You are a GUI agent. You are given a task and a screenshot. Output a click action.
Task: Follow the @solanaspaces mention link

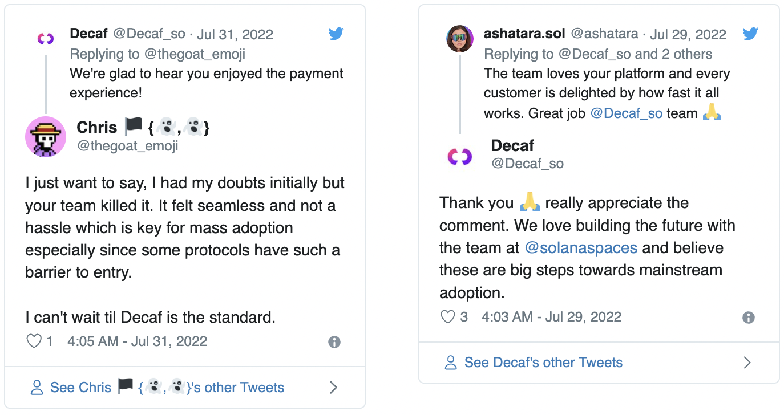click(580, 248)
